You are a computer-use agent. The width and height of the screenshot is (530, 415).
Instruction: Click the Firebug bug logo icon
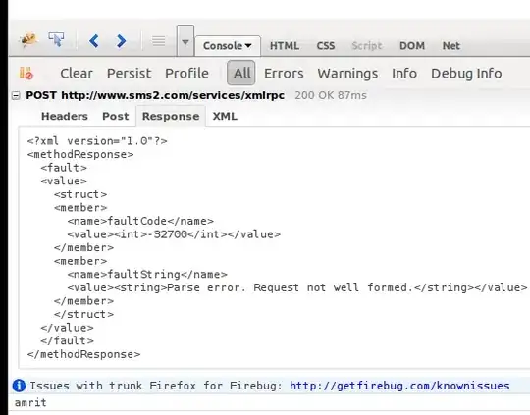(29, 40)
